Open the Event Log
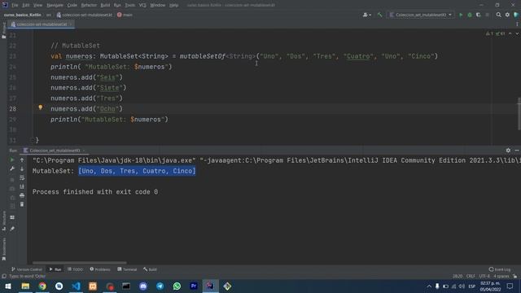Viewport: 521px width, 293px height. (500, 269)
